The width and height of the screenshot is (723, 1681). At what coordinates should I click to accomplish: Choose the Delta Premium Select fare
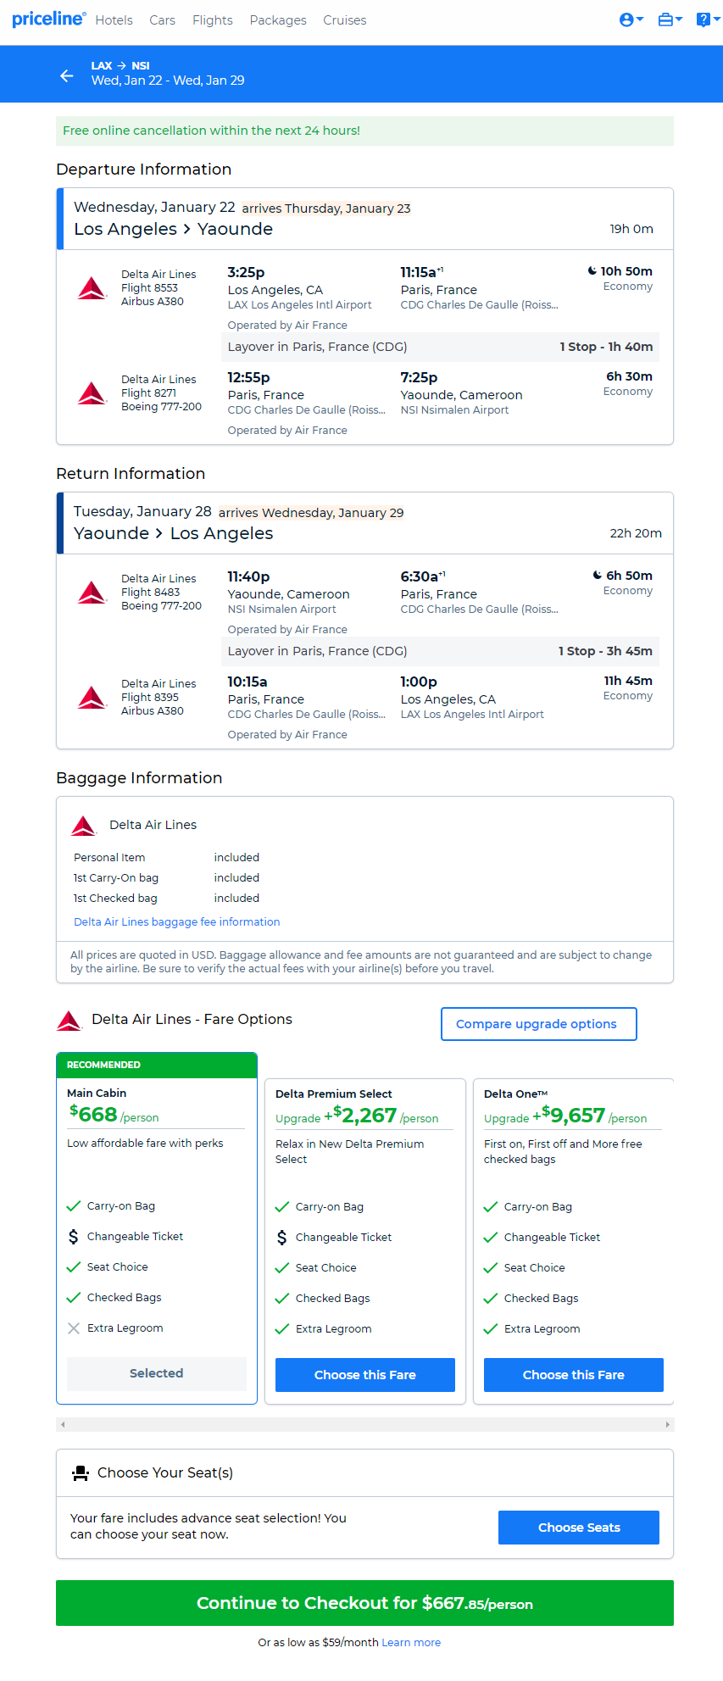(x=365, y=1375)
